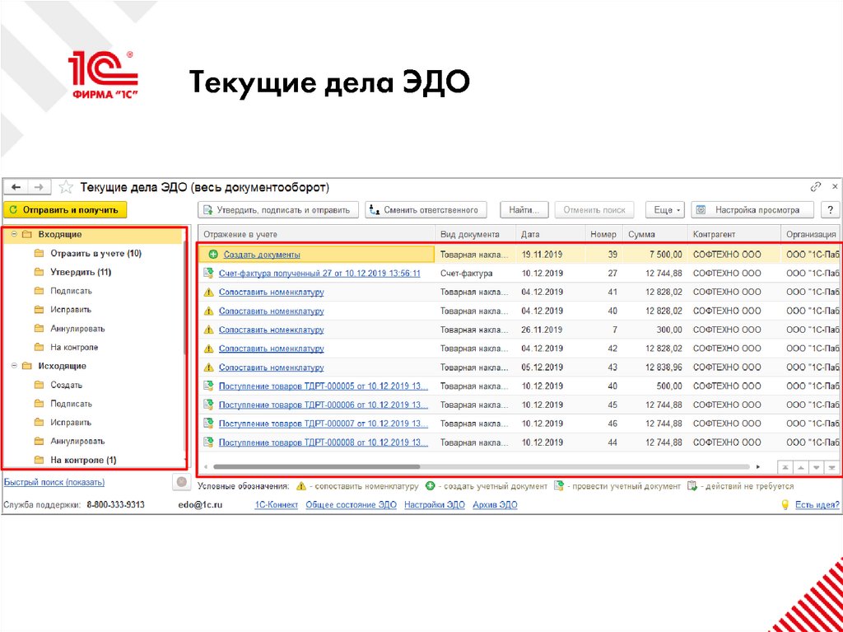Open the Настройка просмотра settings
Screen dimensions: 843x632
click(x=752, y=210)
